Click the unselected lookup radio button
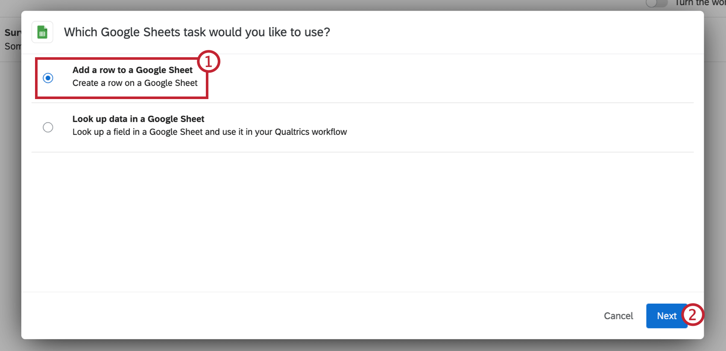 (x=48, y=127)
